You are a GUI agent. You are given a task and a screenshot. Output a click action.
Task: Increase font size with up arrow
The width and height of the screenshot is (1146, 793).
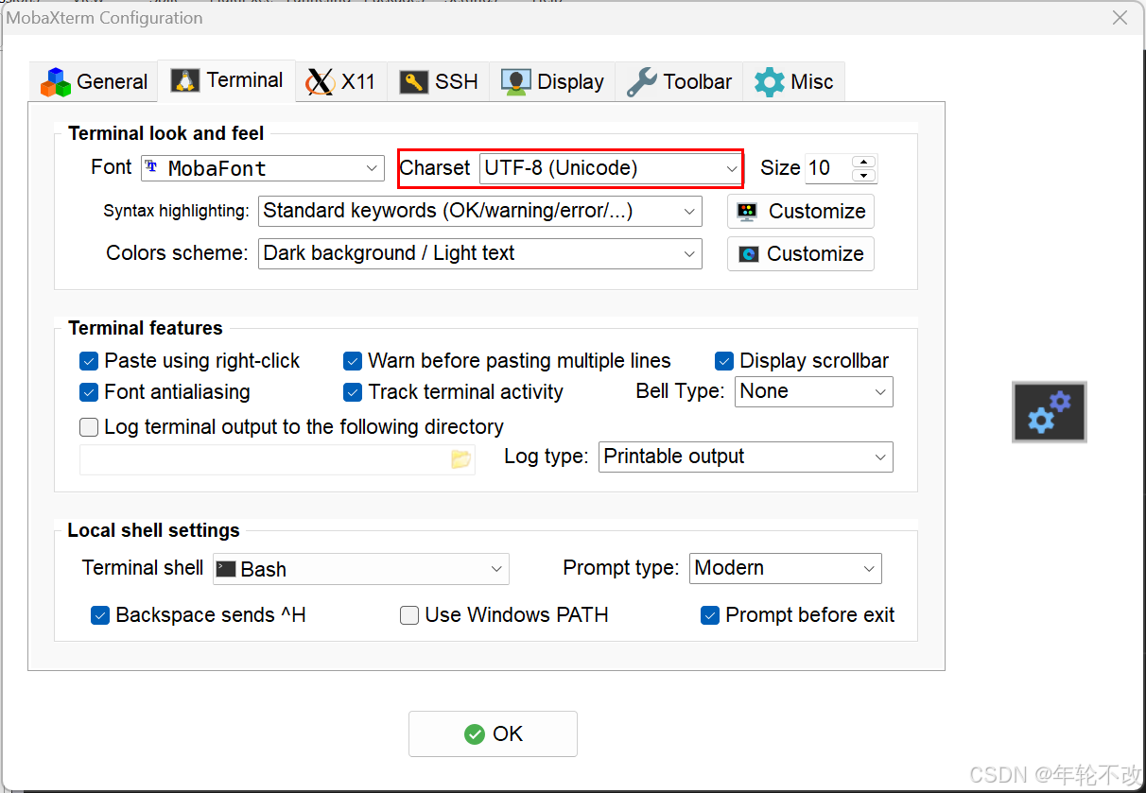pos(863,162)
